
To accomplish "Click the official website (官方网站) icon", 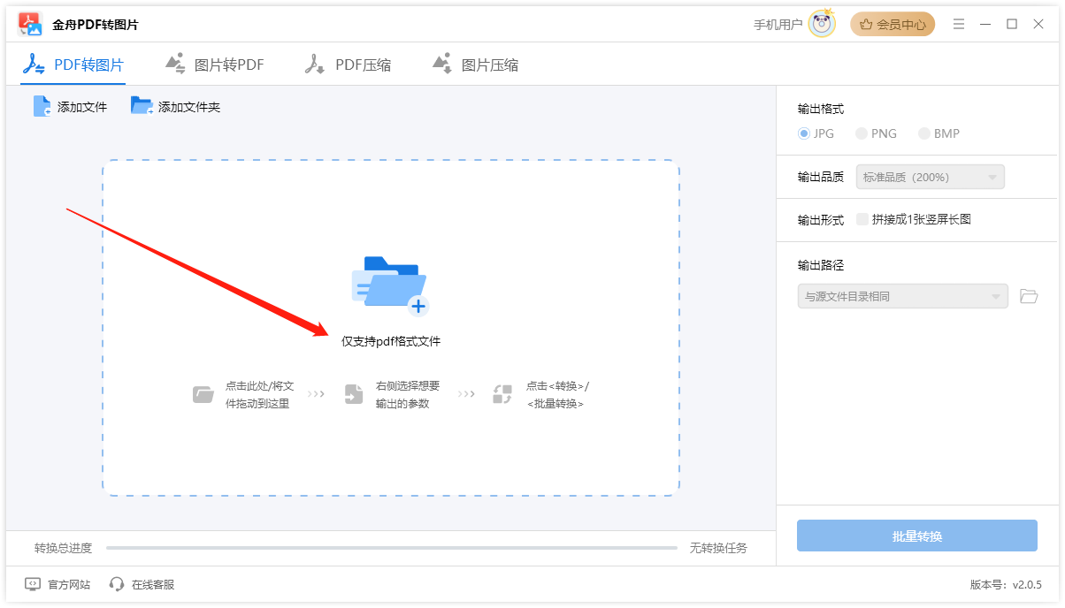I will click(33, 584).
